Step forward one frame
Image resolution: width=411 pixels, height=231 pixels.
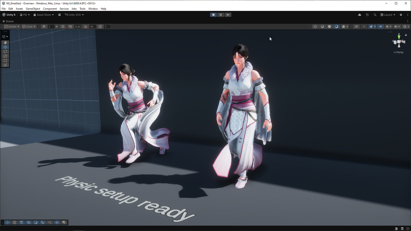coord(228,15)
